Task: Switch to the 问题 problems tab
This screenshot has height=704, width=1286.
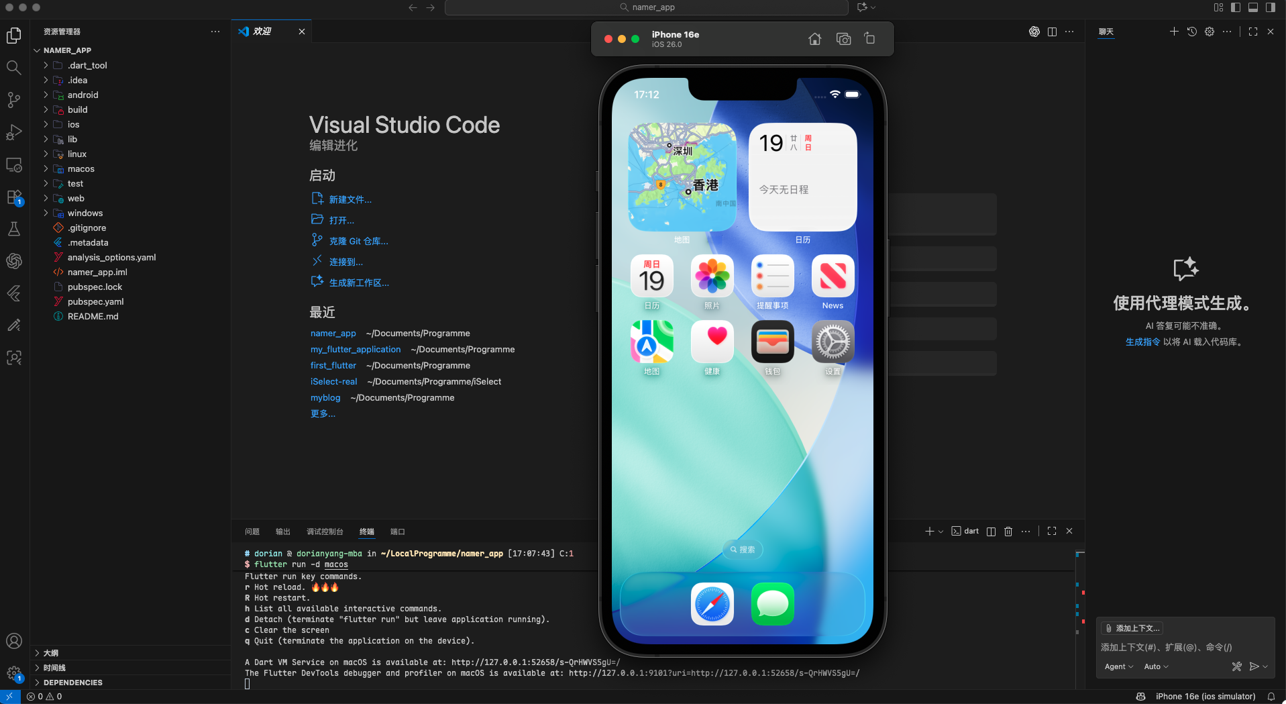Action: coord(252,532)
